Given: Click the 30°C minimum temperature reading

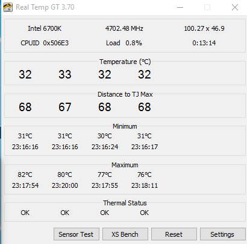Looking at the screenshot, I should (105, 136).
